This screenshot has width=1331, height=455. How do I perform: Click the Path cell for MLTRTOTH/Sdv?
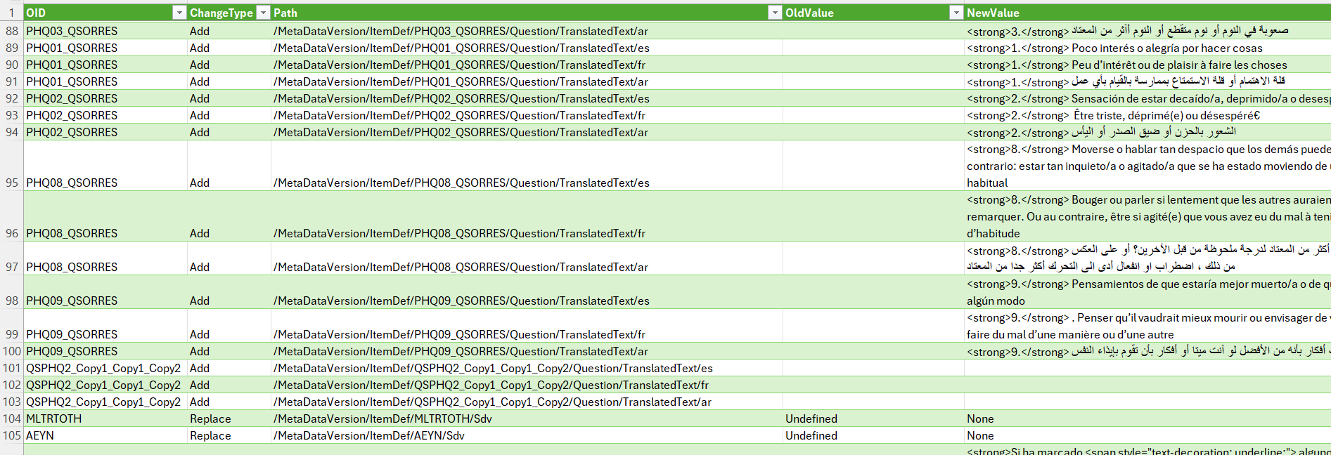(x=382, y=418)
